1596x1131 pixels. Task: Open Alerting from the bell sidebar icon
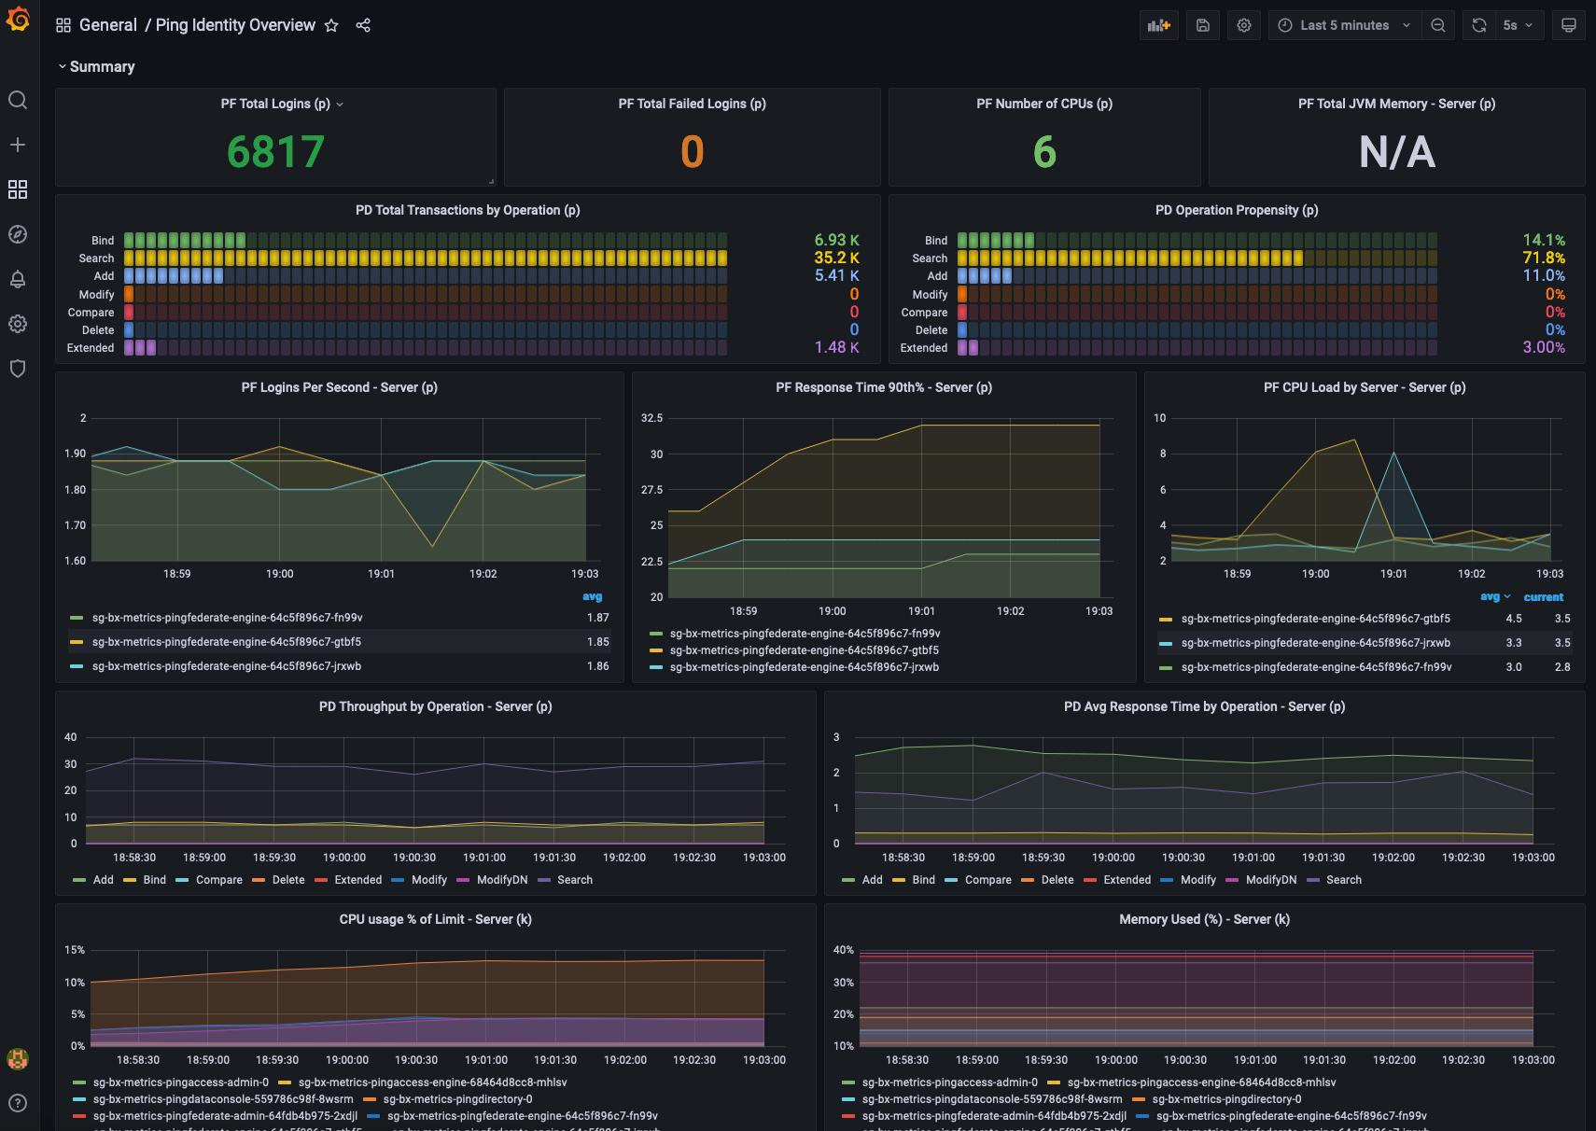click(x=17, y=279)
